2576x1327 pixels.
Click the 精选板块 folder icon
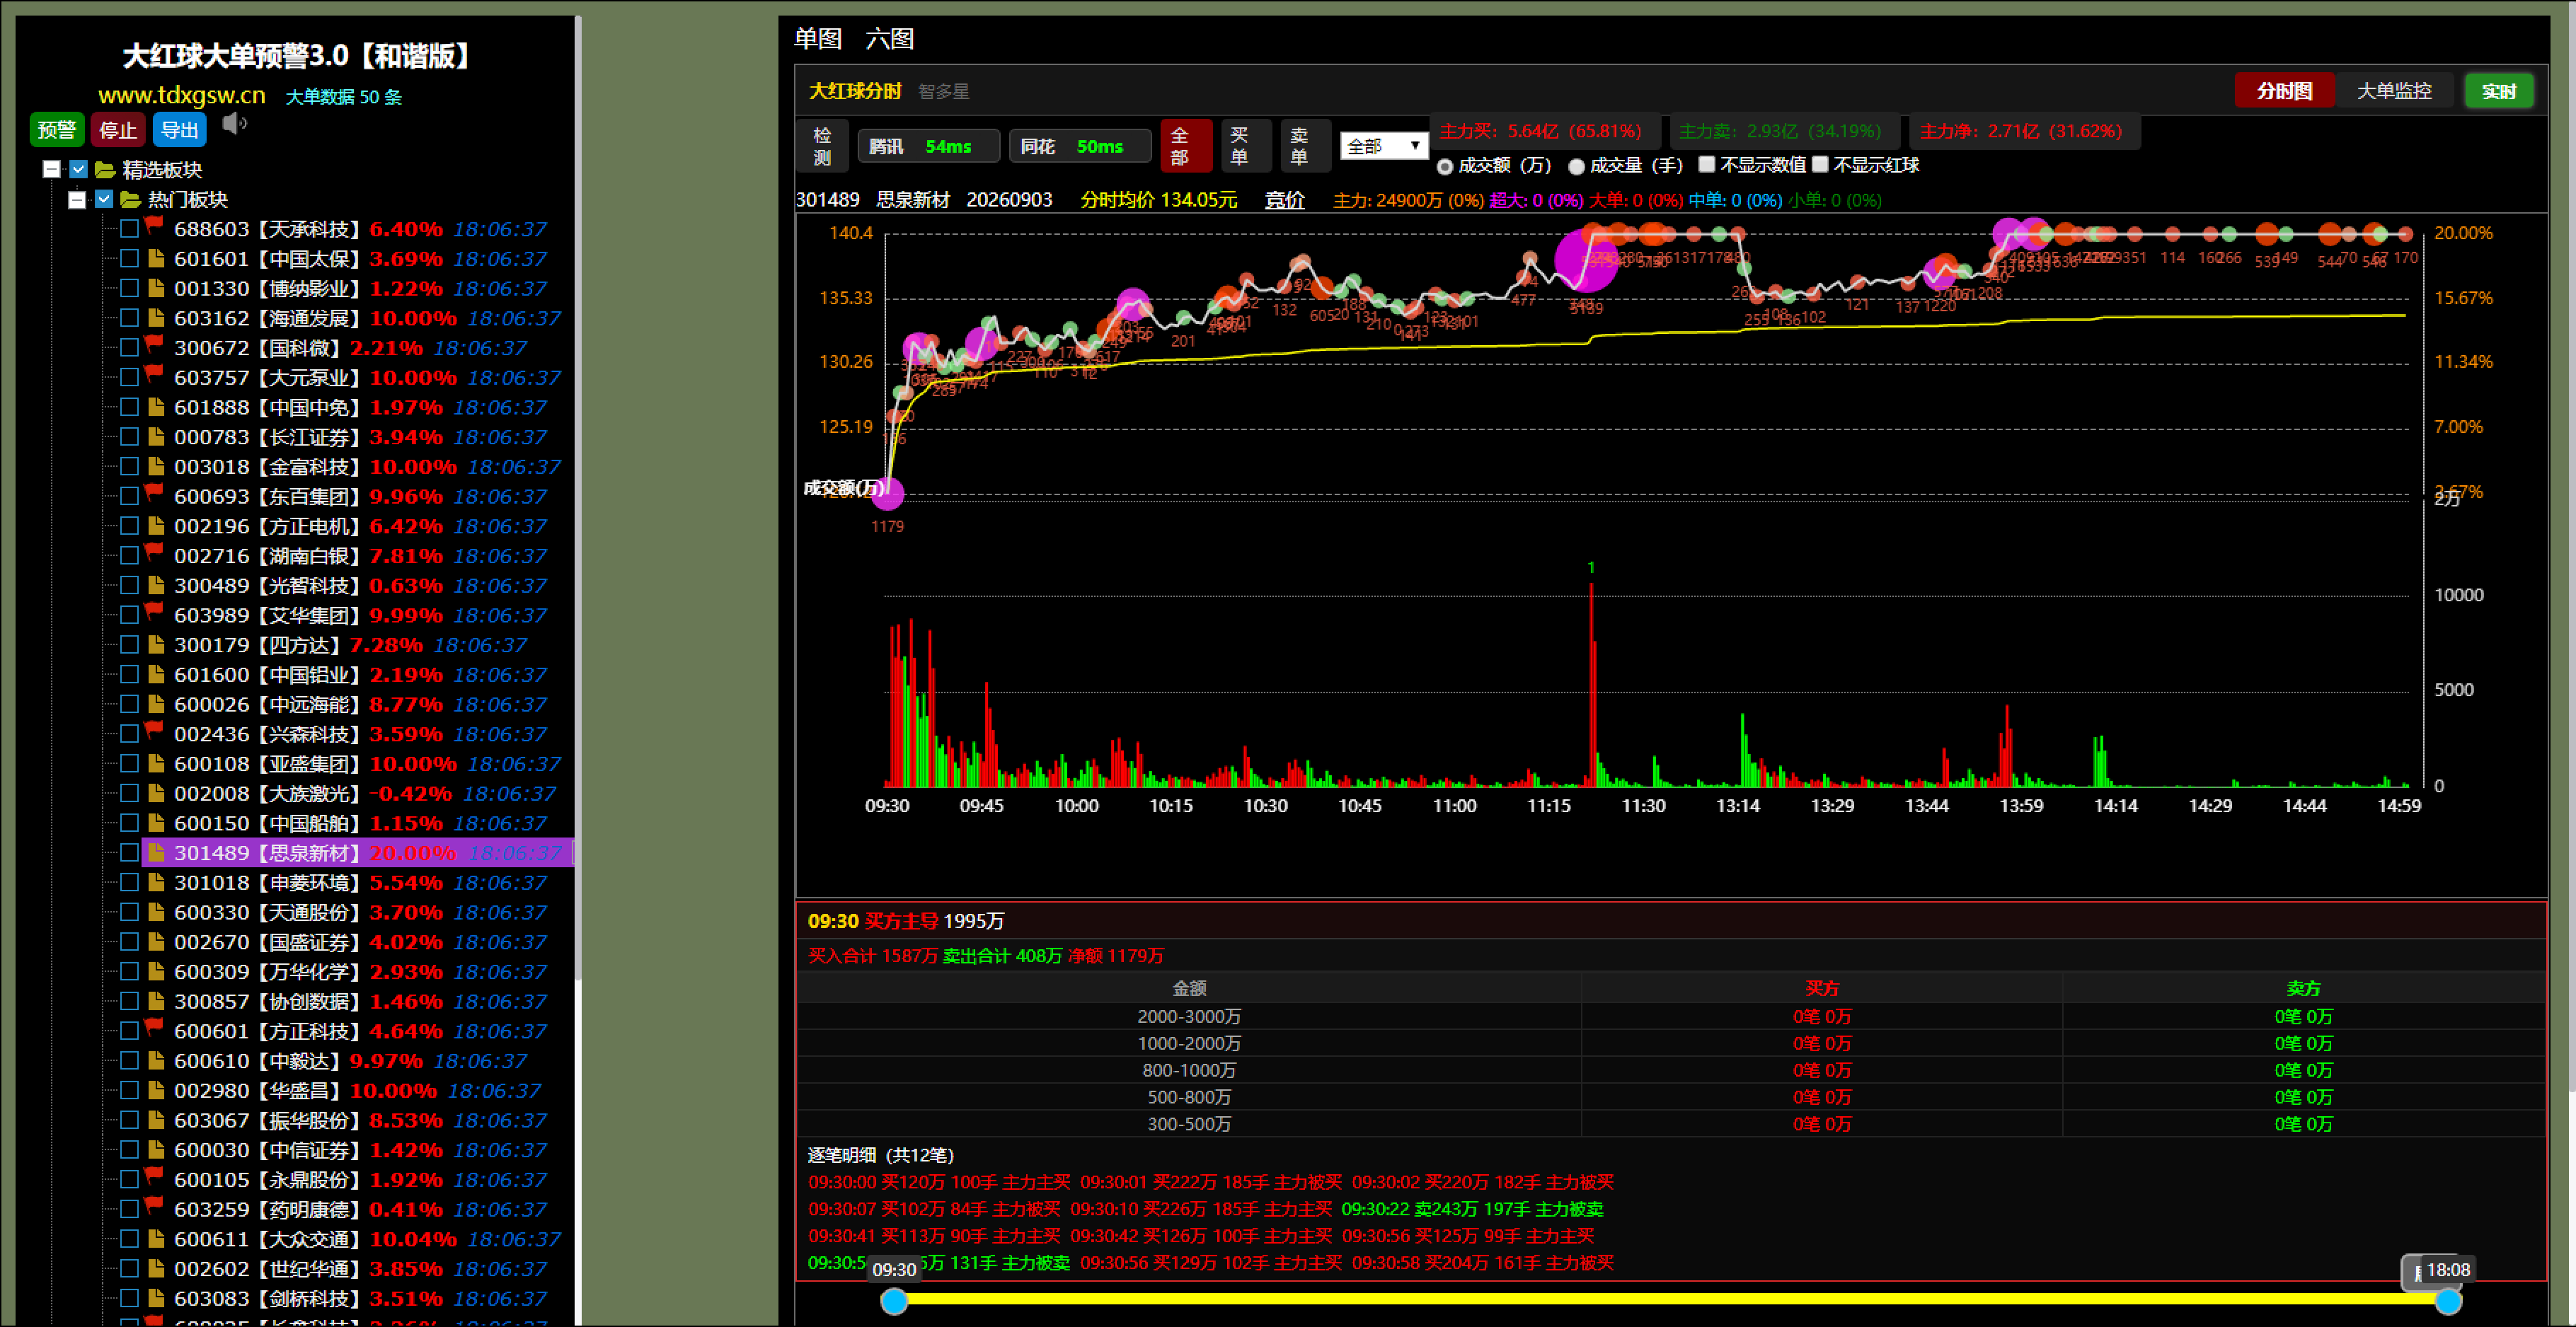(x=105, y=169)
